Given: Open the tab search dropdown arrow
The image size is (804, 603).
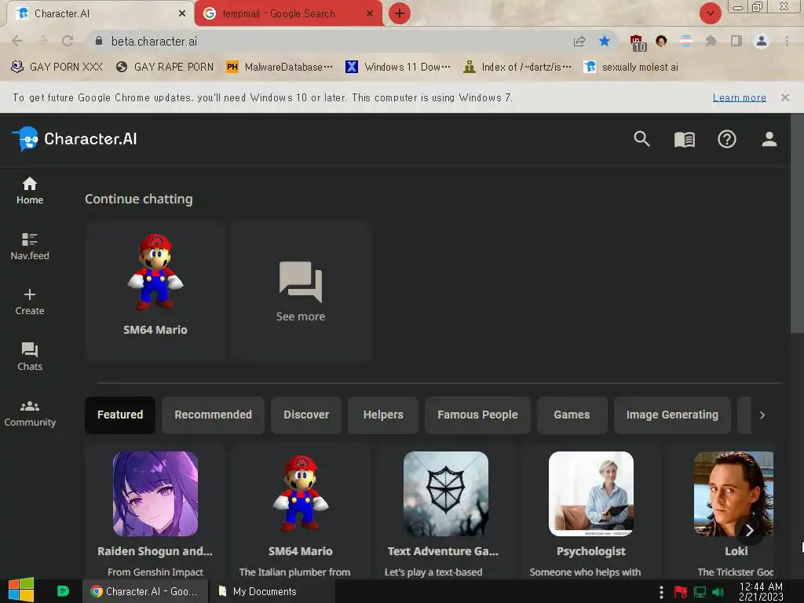Looking at the screenshot, I should tap(710, 13).
